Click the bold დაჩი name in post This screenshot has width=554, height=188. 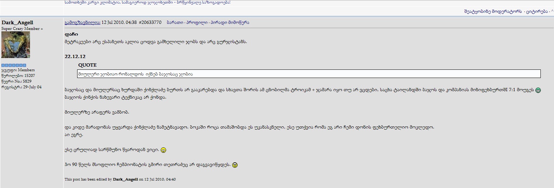pyautogui.click(x=71, y=35)
